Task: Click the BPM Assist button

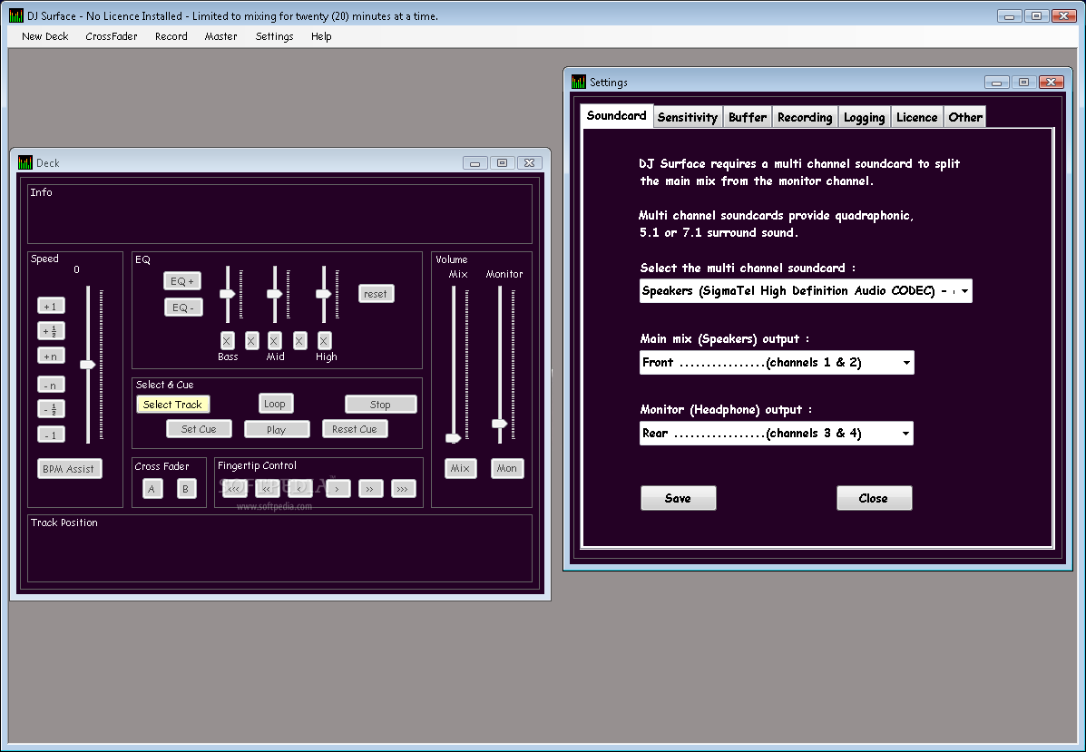Action: [x=69, y=469]
